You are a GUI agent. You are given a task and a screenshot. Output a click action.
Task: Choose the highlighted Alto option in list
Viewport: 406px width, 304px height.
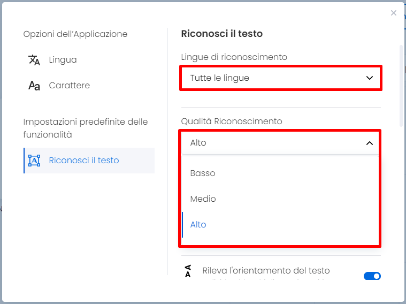tap(281, 224)
